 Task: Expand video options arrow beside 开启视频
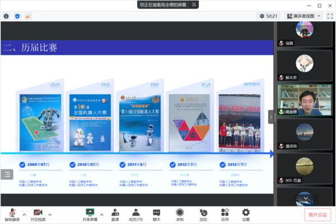pyautogui.click(x=50, y=214)
